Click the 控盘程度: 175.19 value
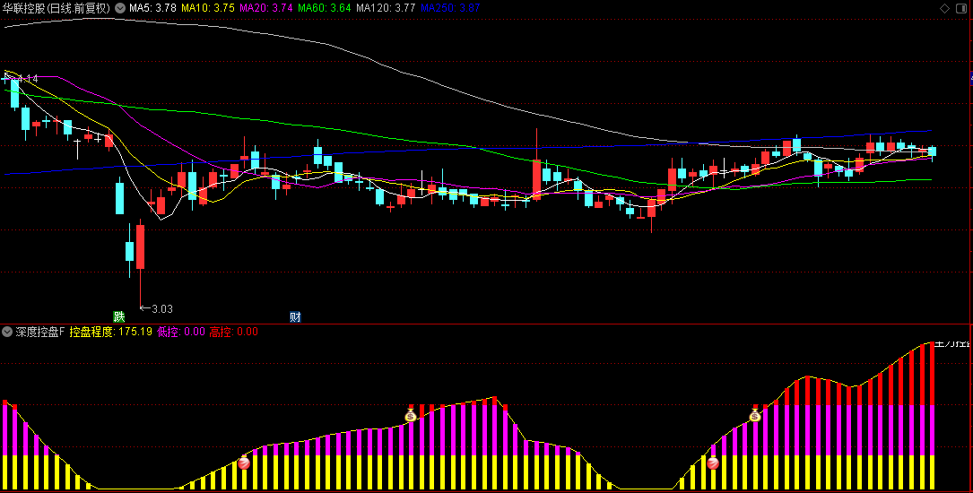973x493 pixels. [111, 332]
